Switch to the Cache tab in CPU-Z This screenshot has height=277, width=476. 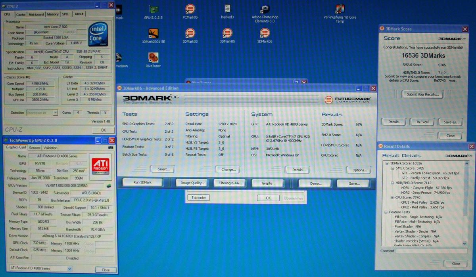coord(21,14)
